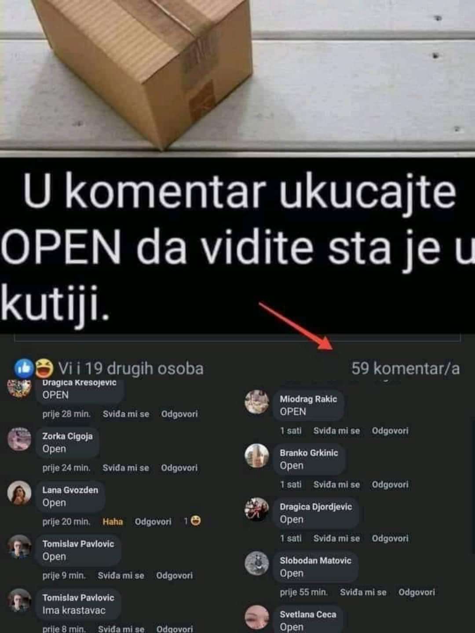Click the Haha laughing emoji reaction icon
475x633 pixels.
(44, 368)
